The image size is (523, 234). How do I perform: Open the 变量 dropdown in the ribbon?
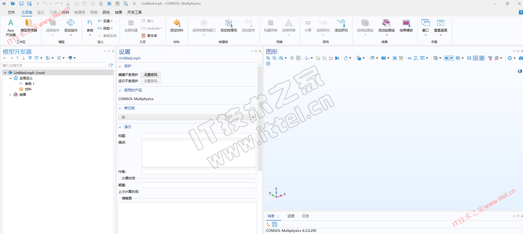(105, 21)
